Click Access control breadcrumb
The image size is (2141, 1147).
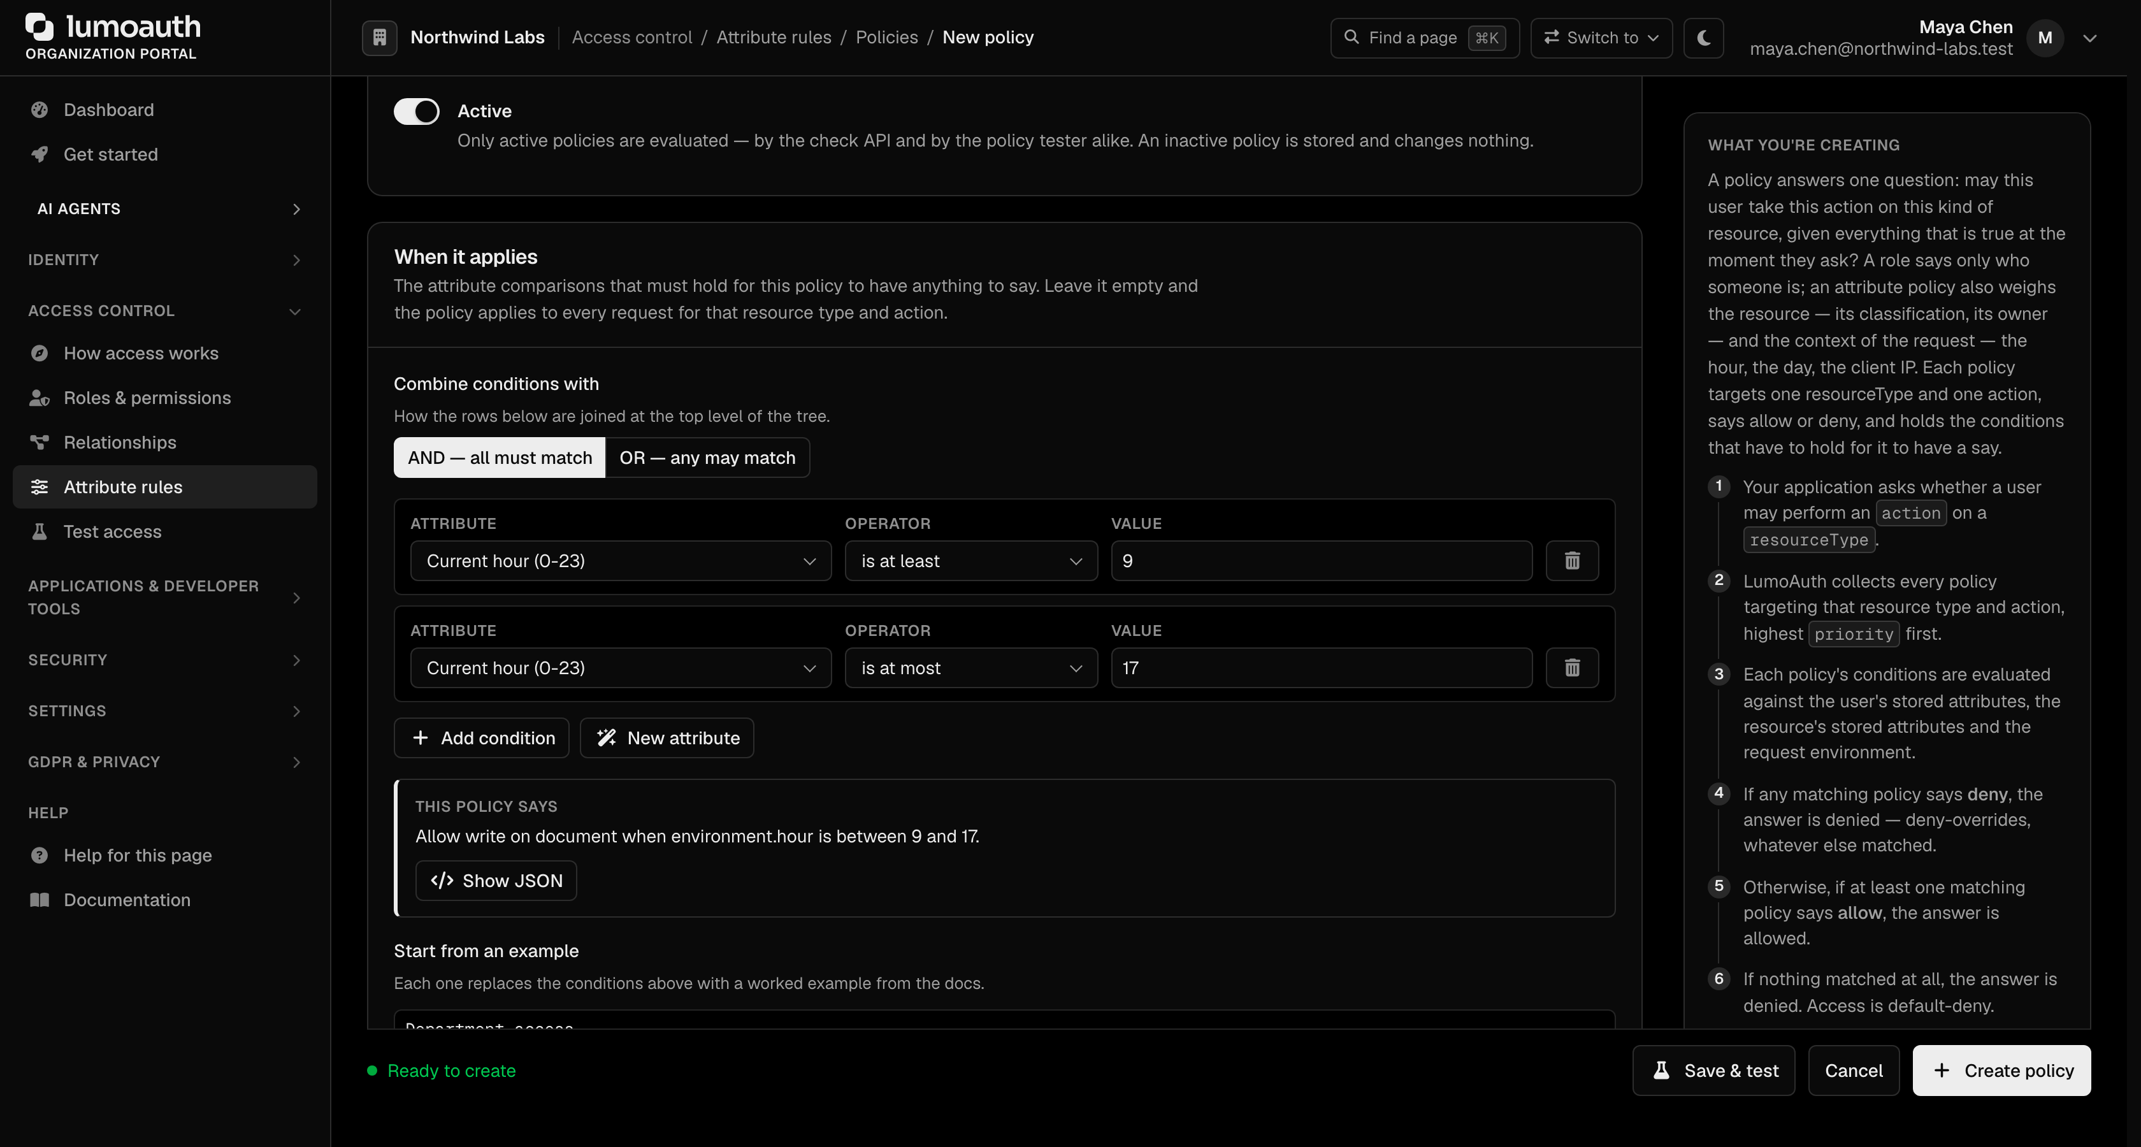tap(631, 38)
